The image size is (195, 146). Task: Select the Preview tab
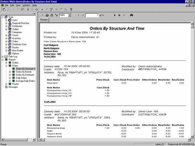click(44, 20)
